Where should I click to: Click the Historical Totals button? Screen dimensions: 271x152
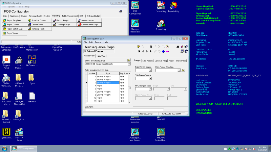coord(39,29)
